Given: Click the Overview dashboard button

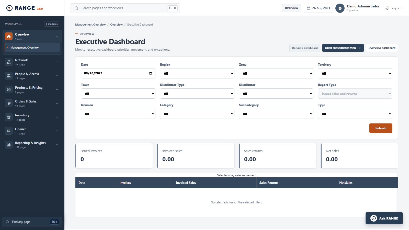Looking at the screenshot, I should coord(382,48).
